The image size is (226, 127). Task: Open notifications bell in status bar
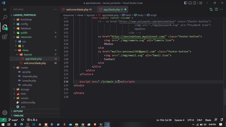222,120
